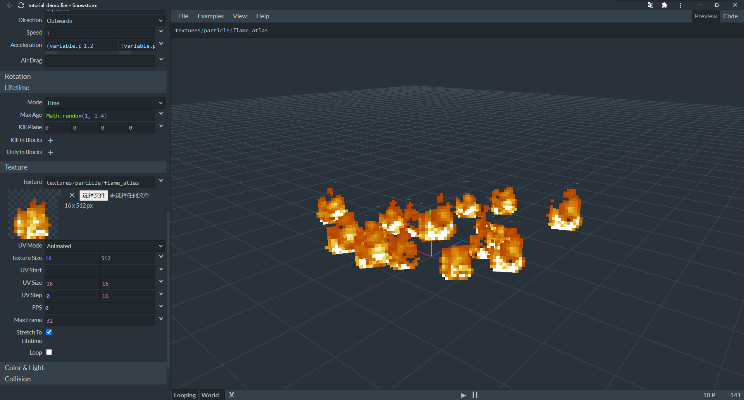Image resolution: width=744 pixels, height=400 pixels.
Task: Collapse the Lifetime section header
Action: click(x=83, y=88)
